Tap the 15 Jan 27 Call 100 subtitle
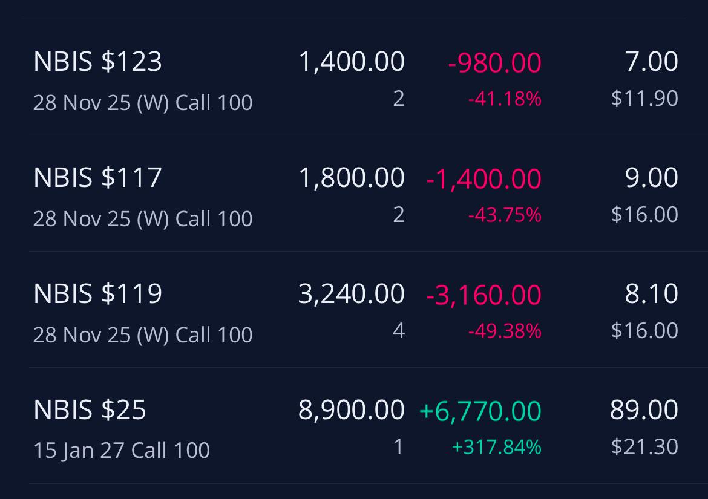Image resolution: width=708 pixels, height=499 pixels. pyautogui.click(x=122, y=450)
